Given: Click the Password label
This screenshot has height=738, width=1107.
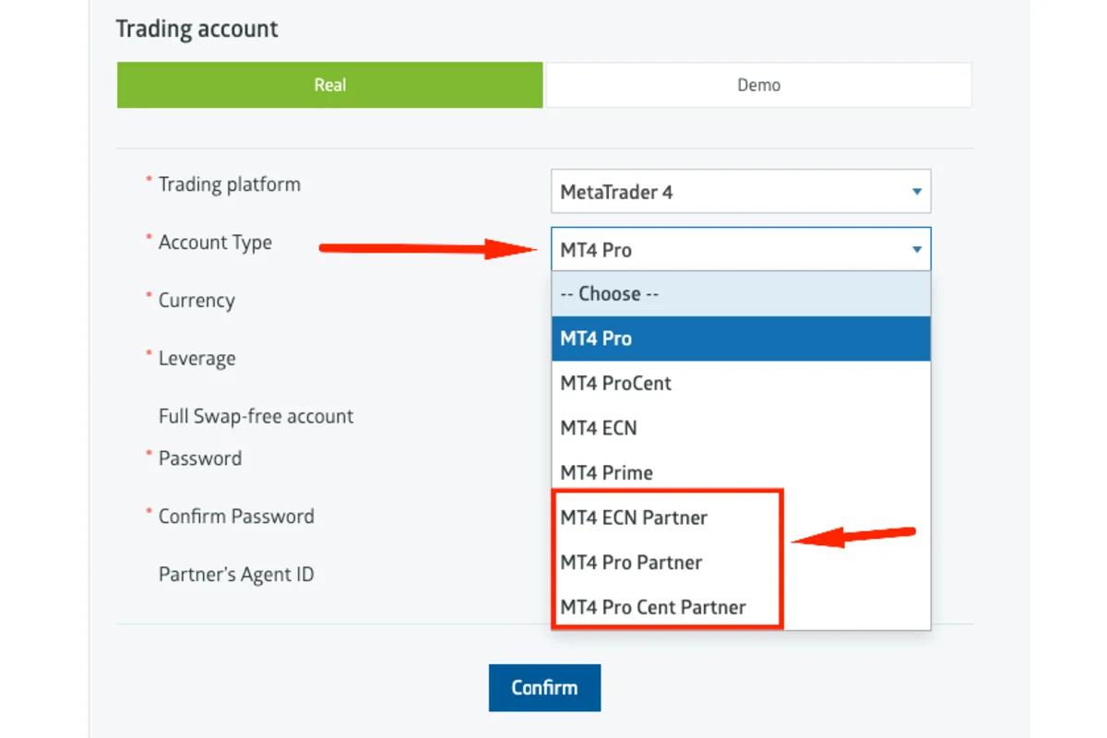Looking at the screenshot, I should 200,458.
